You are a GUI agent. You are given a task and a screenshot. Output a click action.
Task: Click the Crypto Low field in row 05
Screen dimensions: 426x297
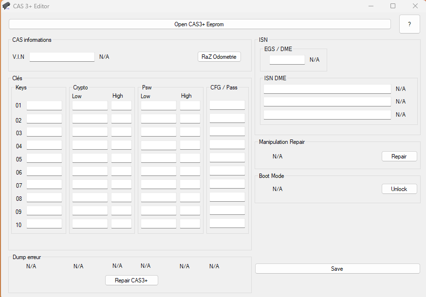(x=90, y=158)
